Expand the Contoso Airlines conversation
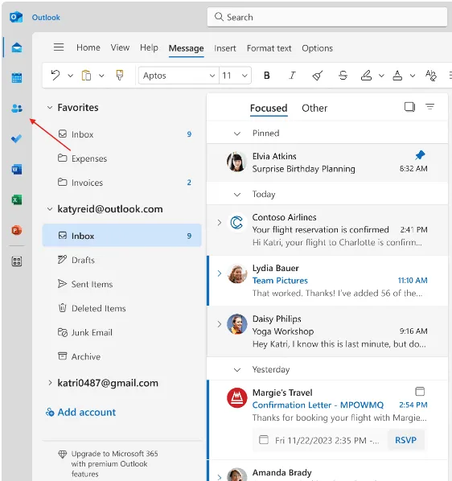Screen dimensions: 452x481 [x=220, y=222]
